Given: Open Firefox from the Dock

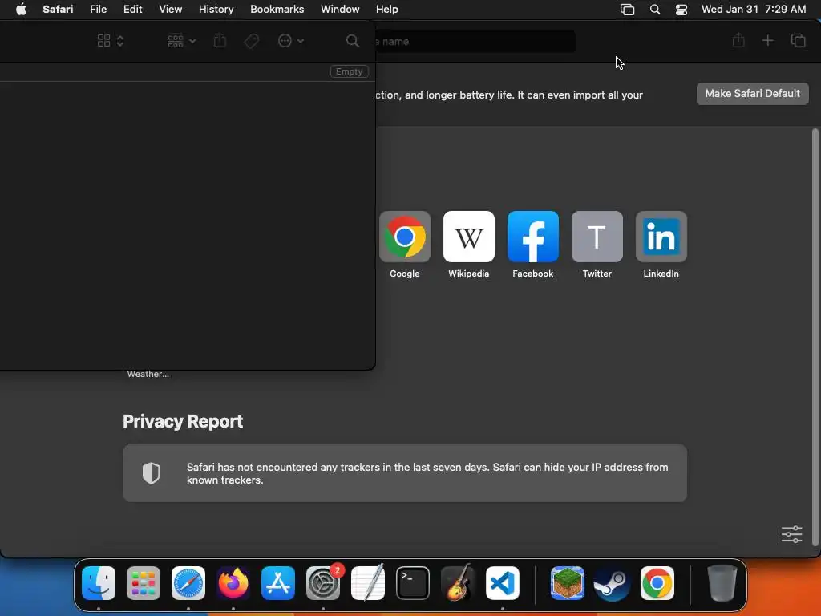Looking at the screenshot, I should coord(233,583).
